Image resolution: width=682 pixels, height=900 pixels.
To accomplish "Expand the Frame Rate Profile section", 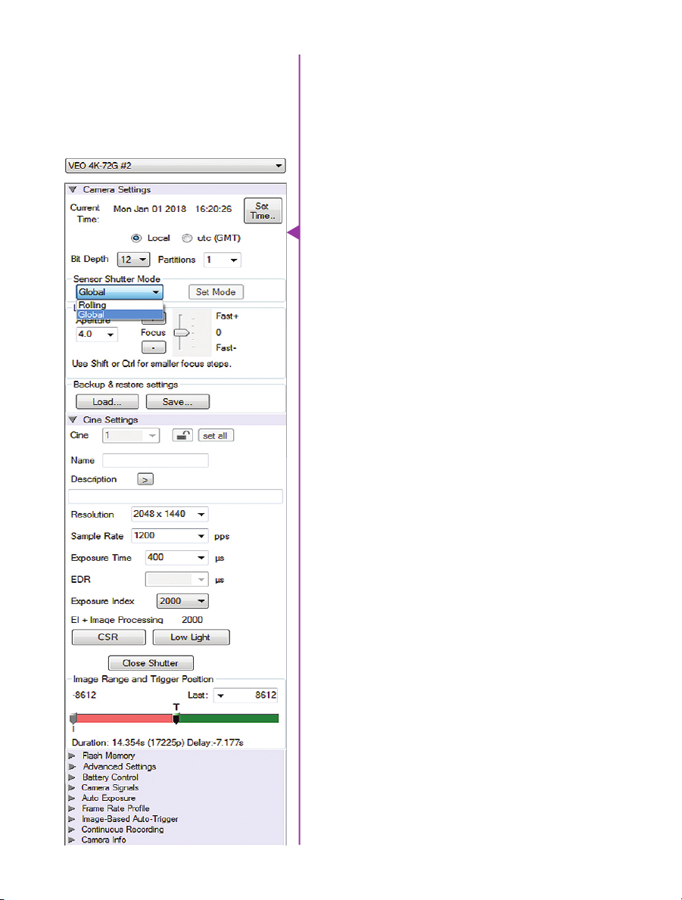I will point(72,808).
